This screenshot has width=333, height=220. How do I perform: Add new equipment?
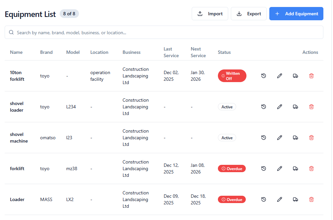coord(296,14)
